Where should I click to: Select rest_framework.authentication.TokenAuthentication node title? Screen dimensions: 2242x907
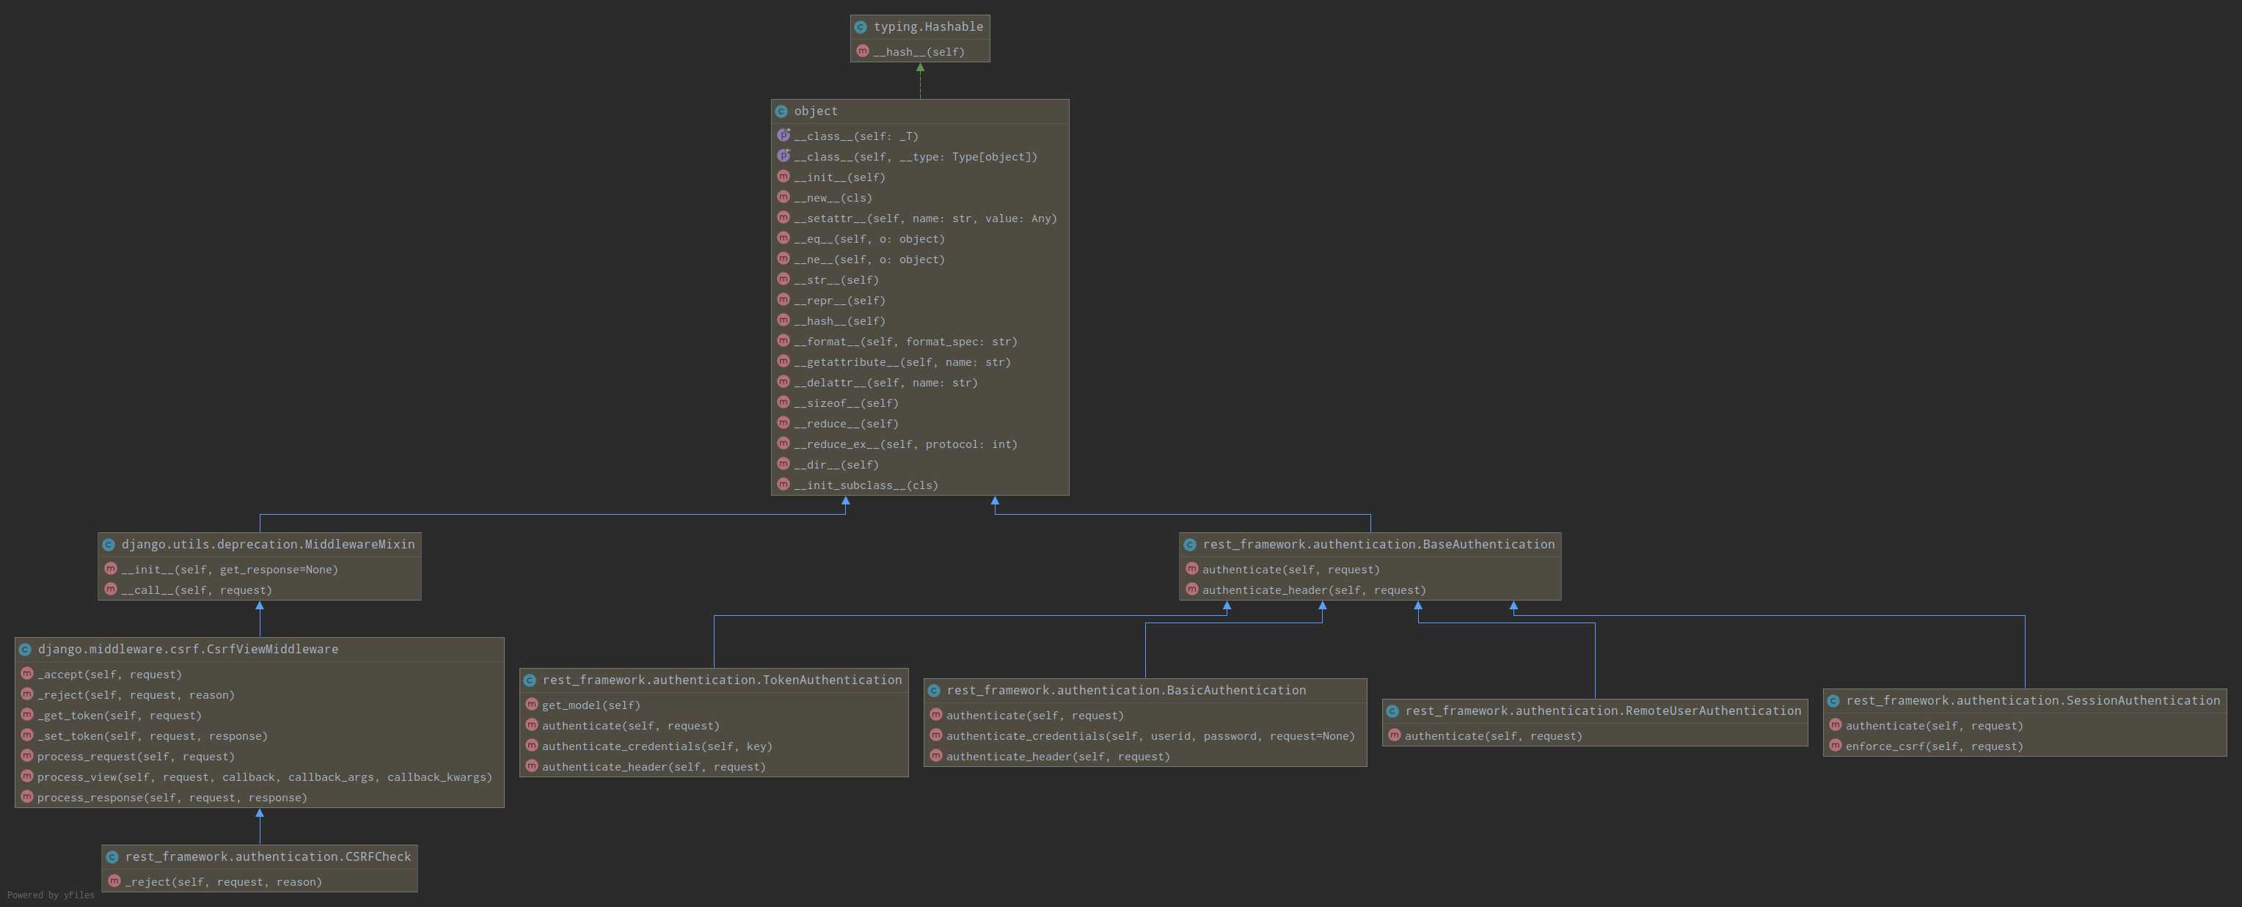pyautogui.click(x=723, y=680)
